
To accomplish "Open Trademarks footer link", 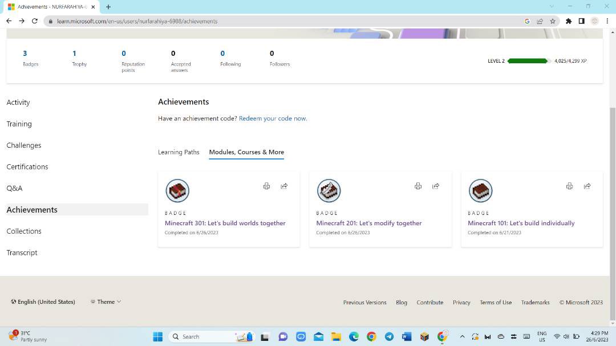I will click(535, 303).
